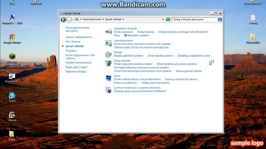Click the shield icon beside Menedżer urządzeń
Screen dimensions: 266x149
point(126,35)
